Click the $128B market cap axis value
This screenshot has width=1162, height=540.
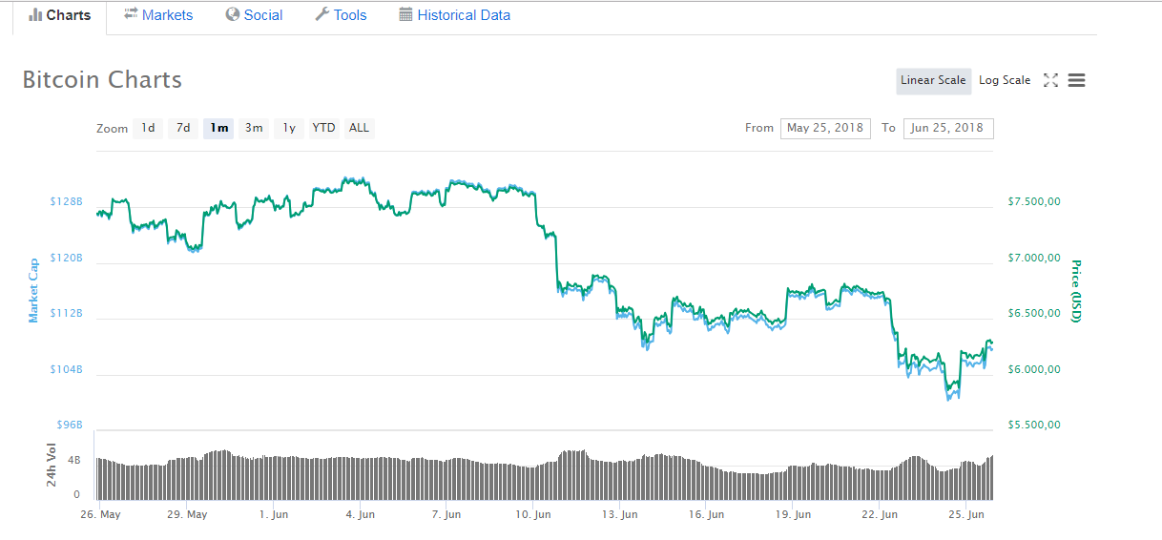66,202
